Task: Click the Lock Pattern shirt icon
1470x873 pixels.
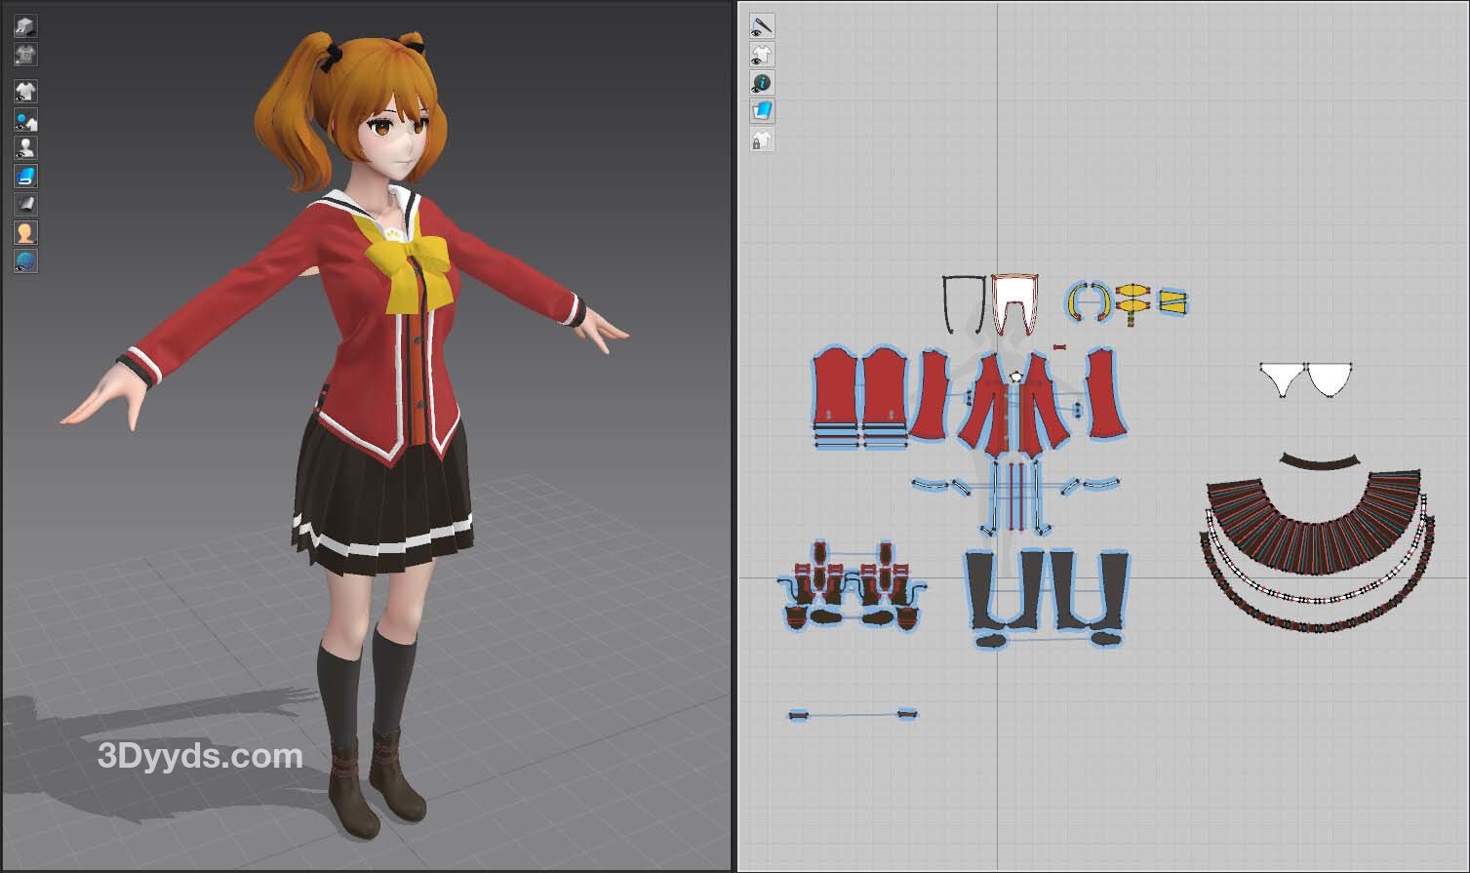Action: coord(762,140)
